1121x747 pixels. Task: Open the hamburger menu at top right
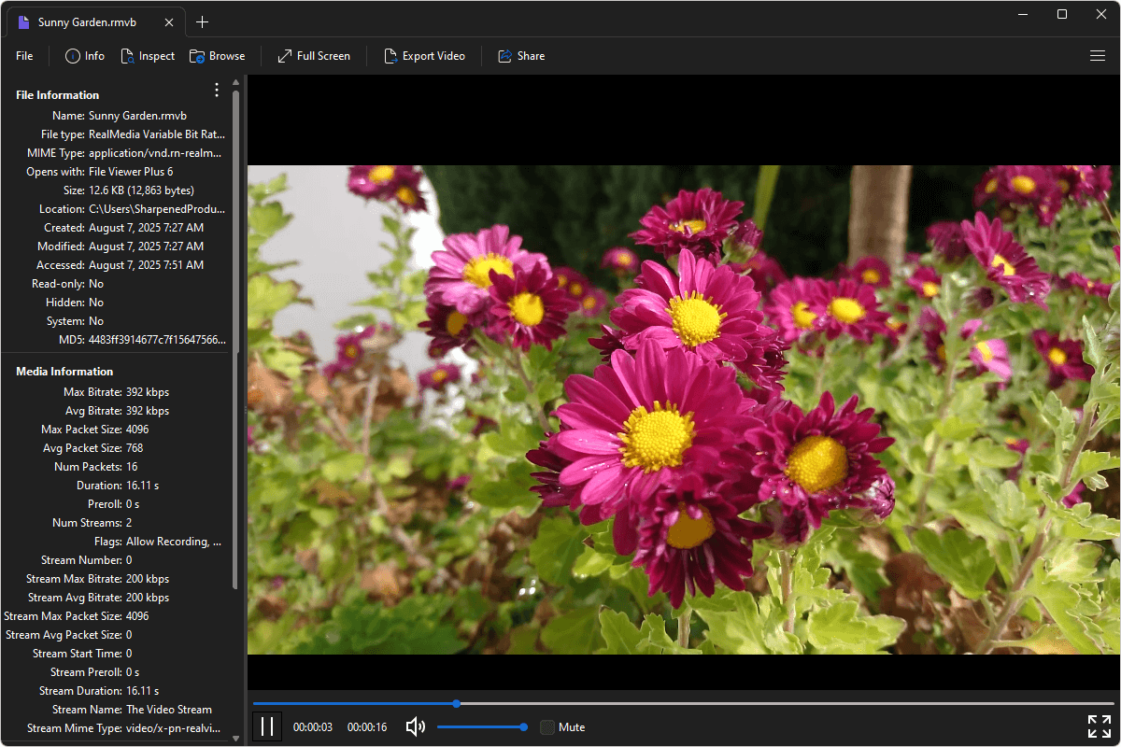pyautogui.click(x=1098, y=56)
